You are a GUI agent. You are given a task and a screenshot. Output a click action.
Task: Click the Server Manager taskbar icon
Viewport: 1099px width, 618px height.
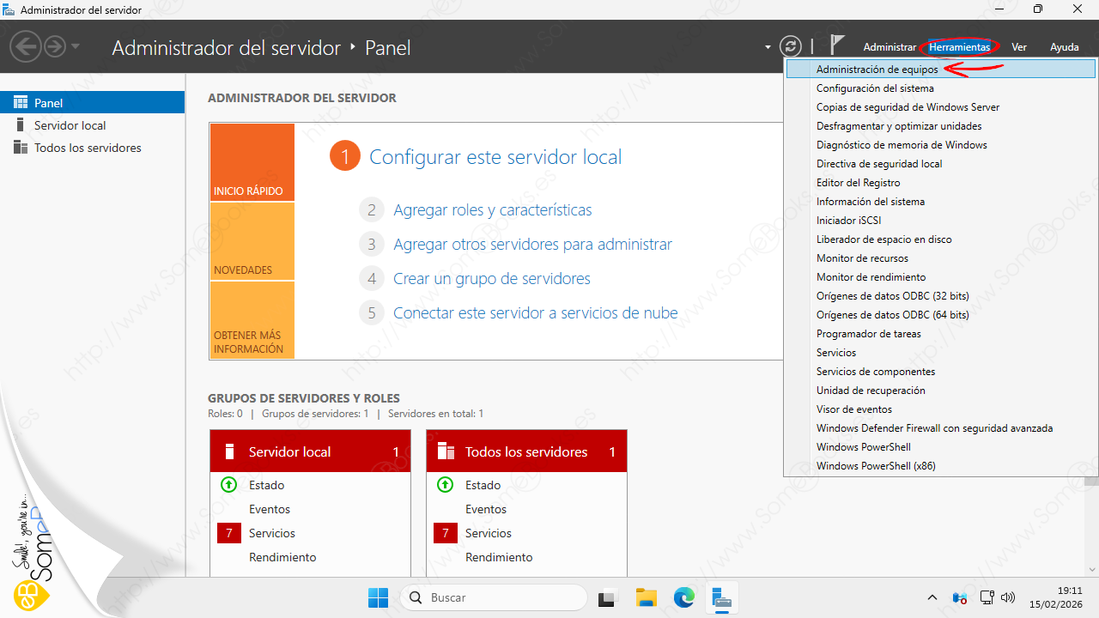click(721, 597)
